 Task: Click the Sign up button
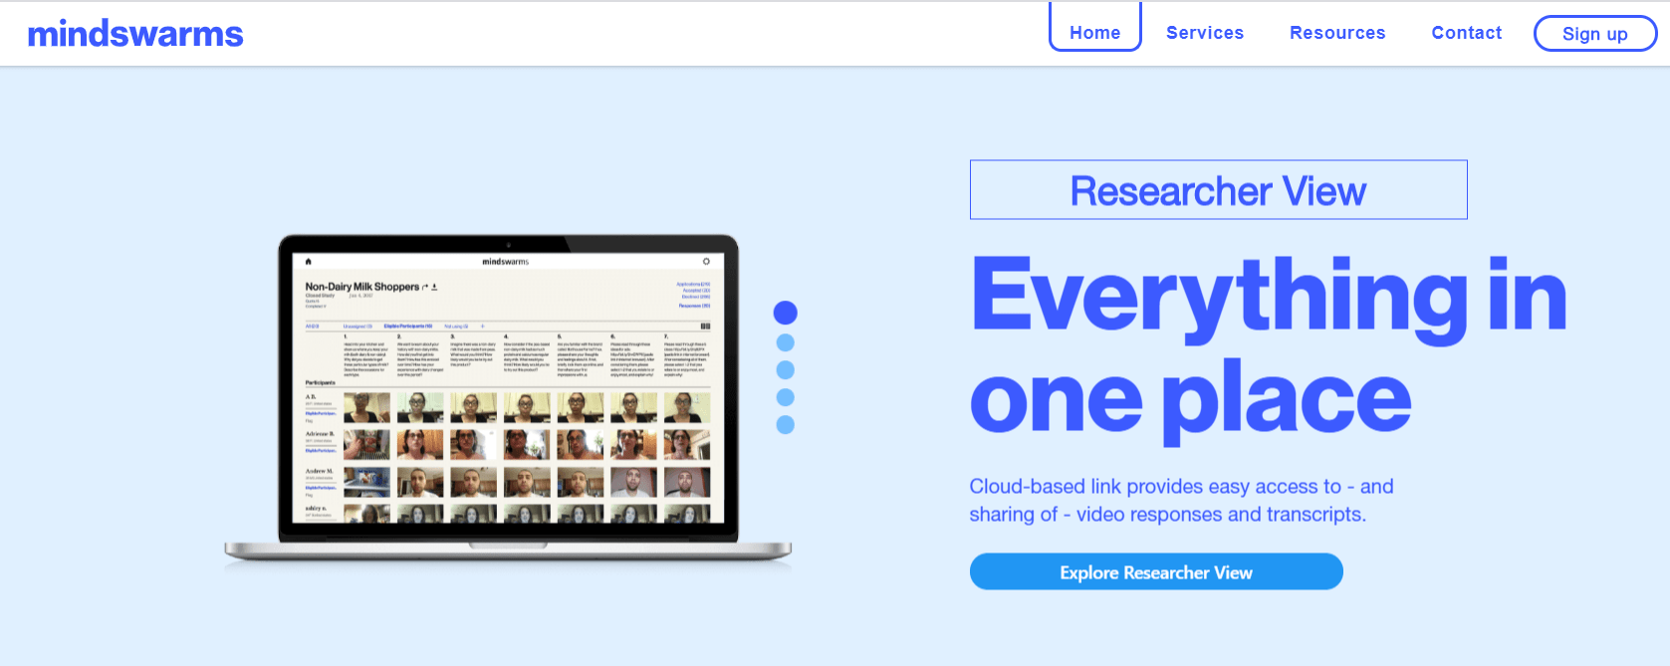1594,34
